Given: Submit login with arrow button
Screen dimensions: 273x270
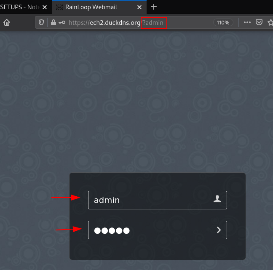Looking at the screenshot, I should tap(219, 230).
